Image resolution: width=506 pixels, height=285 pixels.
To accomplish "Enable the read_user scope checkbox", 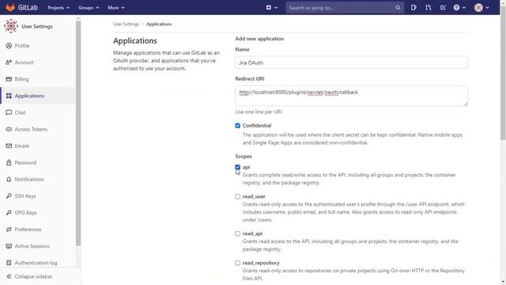I will [238, 196].
